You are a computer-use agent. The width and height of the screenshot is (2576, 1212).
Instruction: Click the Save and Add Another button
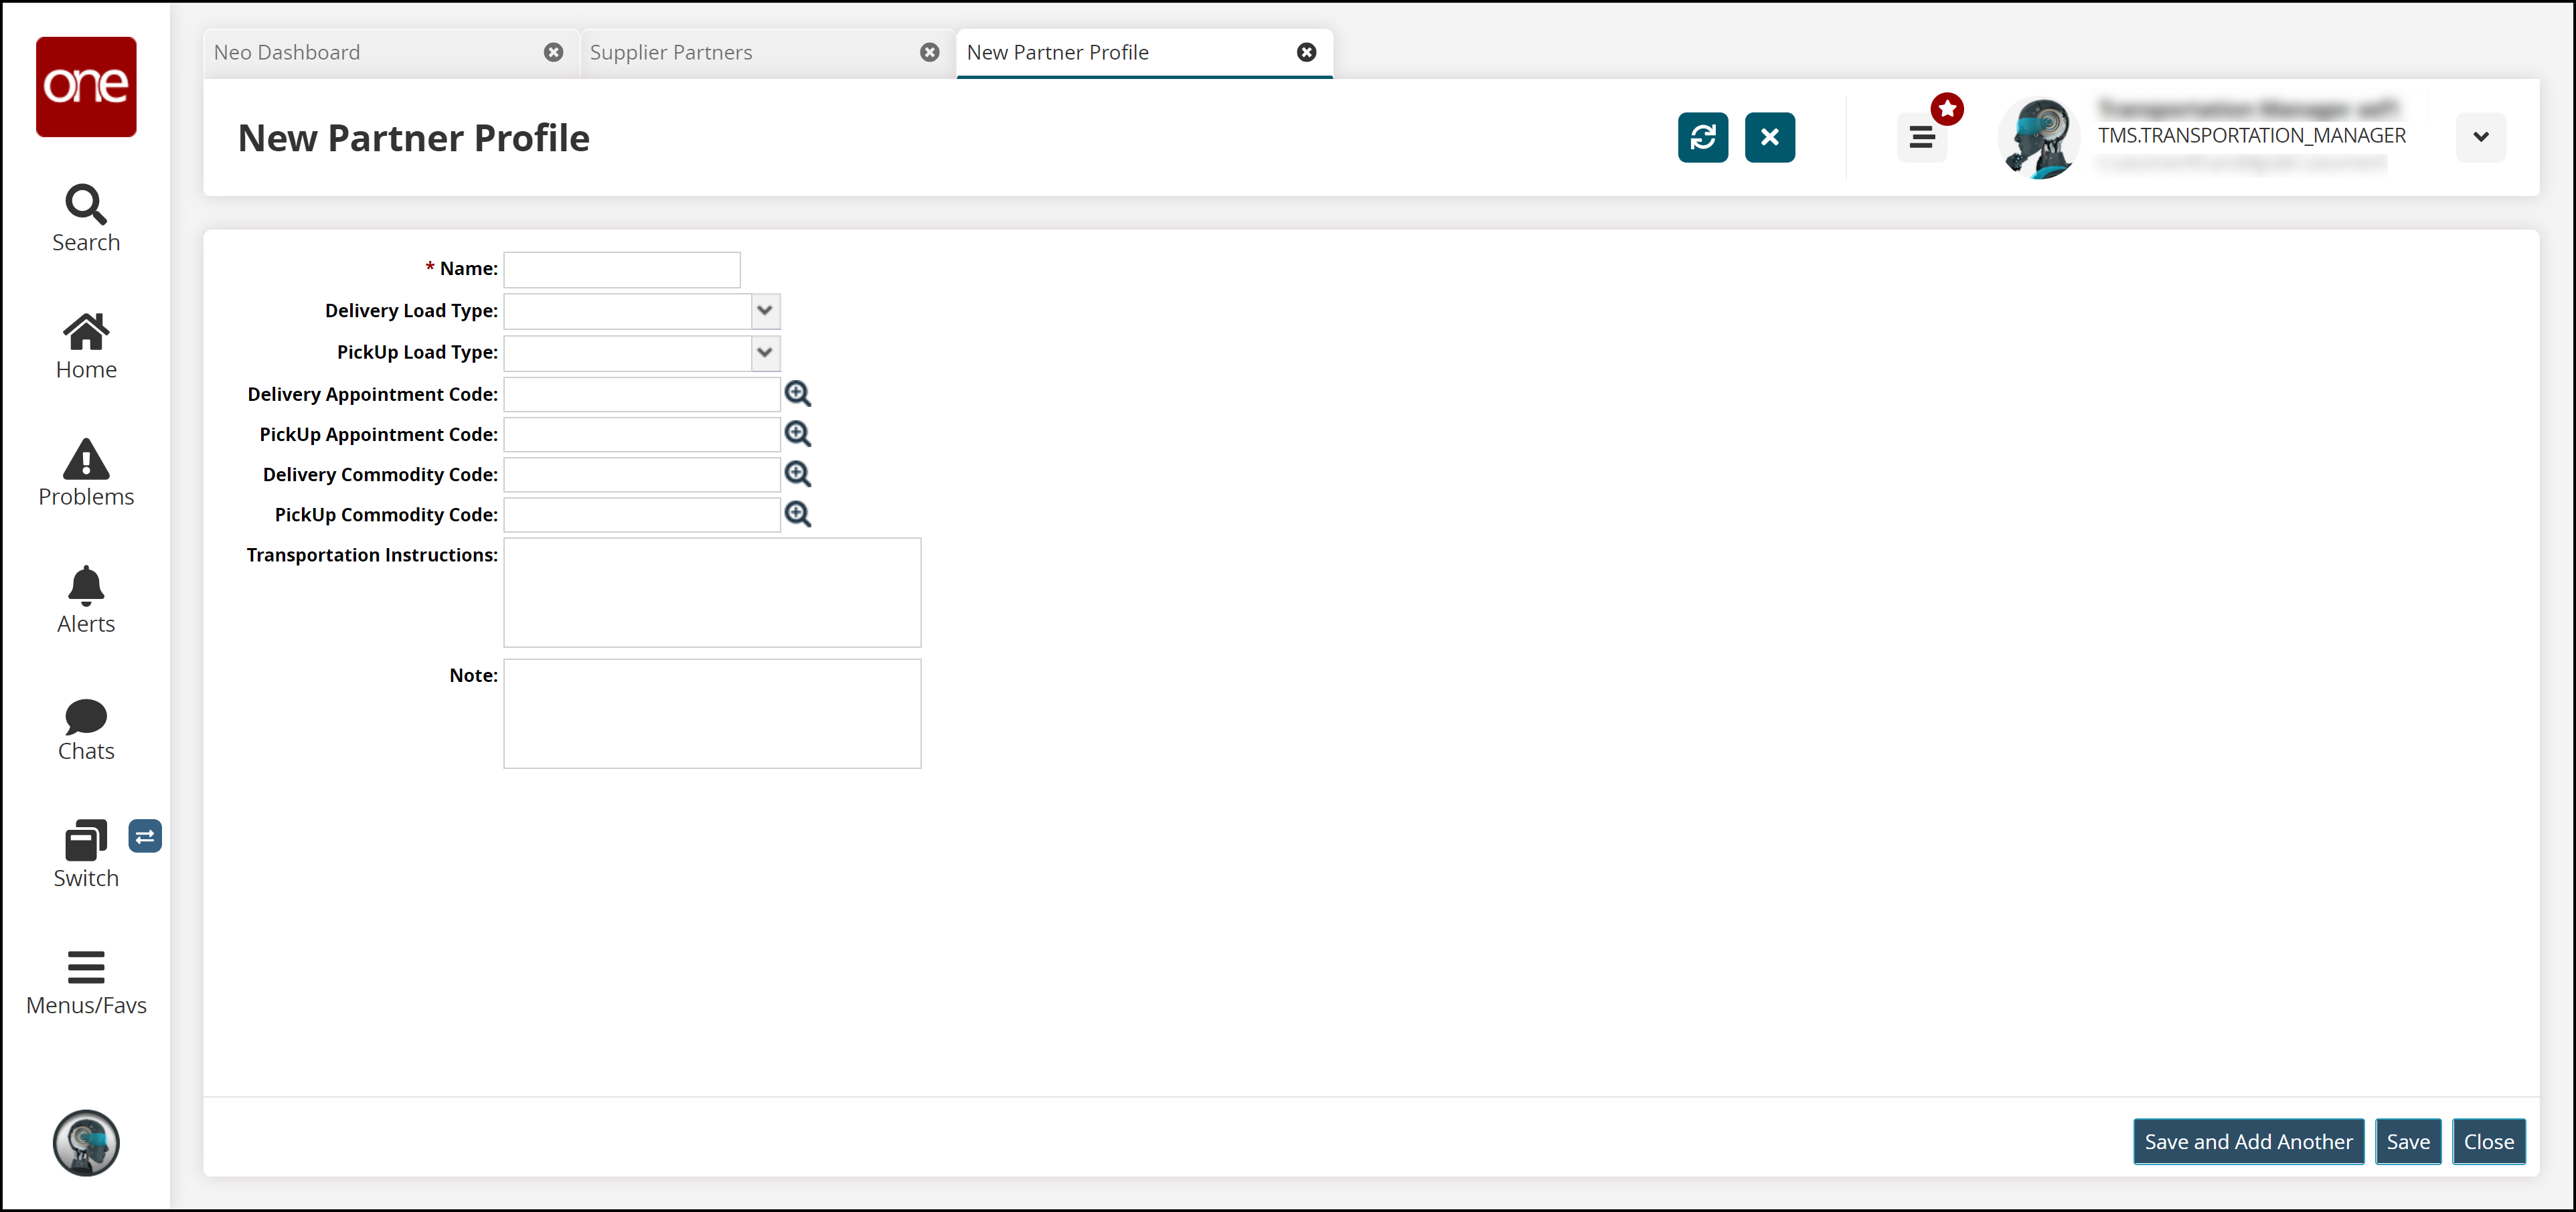coord(2247,1141)
